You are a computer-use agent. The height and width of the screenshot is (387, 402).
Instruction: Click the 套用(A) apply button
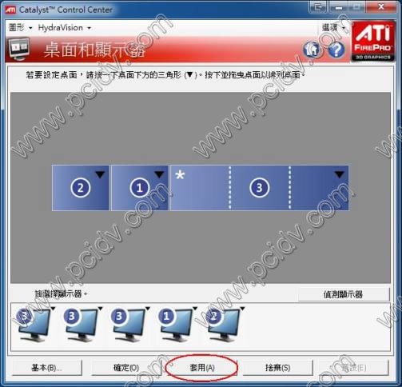pyautogui.click(x=201, y=368)
